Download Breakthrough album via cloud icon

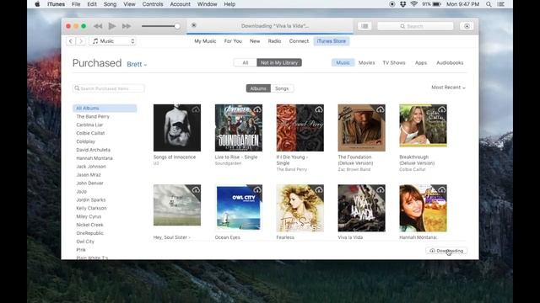442,110
